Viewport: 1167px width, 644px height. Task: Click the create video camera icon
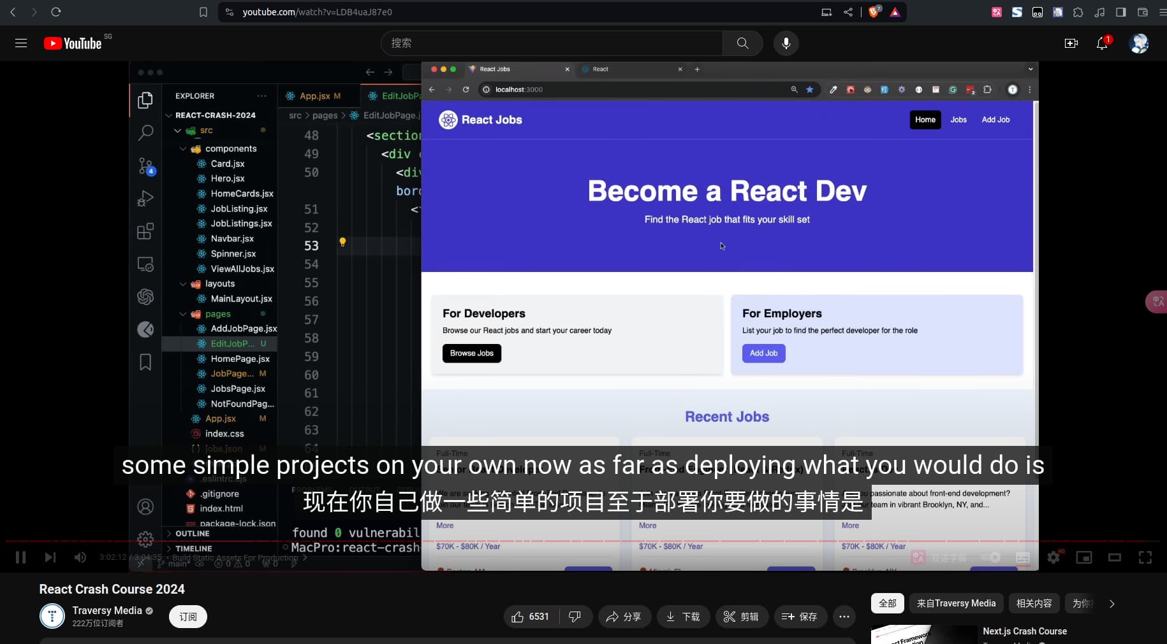(1071, 43)
